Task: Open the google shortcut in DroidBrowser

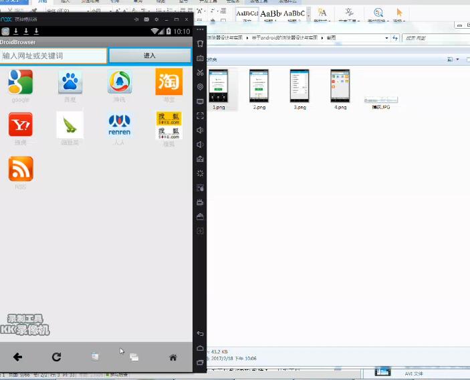Action: point(20,82)
